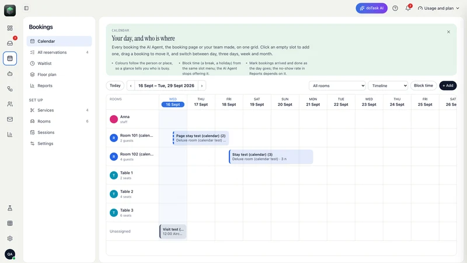The width and height of the screenshot is (467, 263).
Task: Open the date range 16 Sept – 29 Sept picker
Action: [166, 85]
